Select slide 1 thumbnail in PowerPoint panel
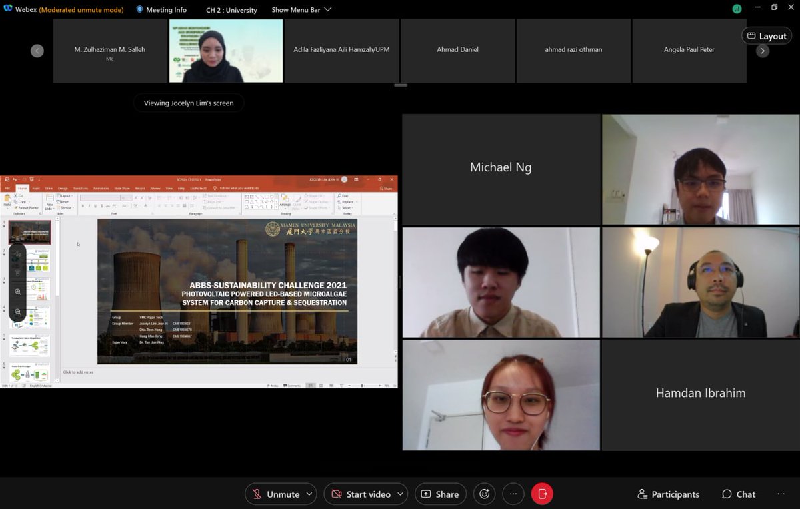 29,233
